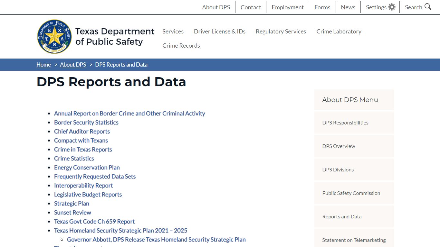The width and height of the screenshot is (440, 247).
Task: Open Forms in the top bar
Action: coord(322,7)
